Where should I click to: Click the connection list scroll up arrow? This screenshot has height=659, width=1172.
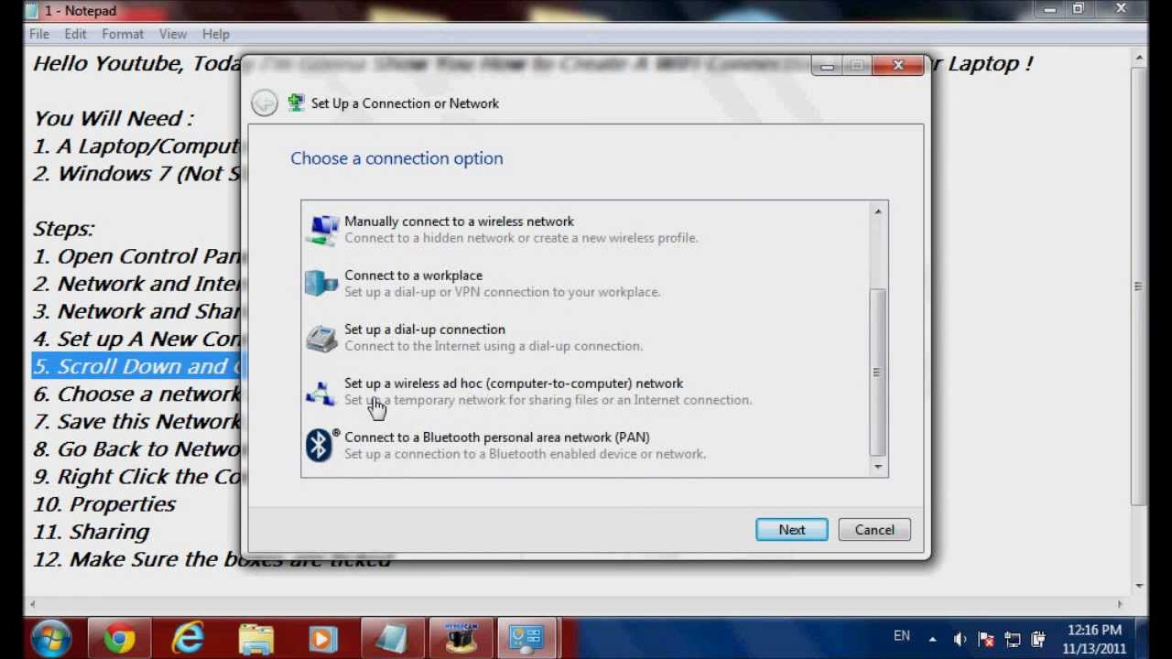(878, 211)
